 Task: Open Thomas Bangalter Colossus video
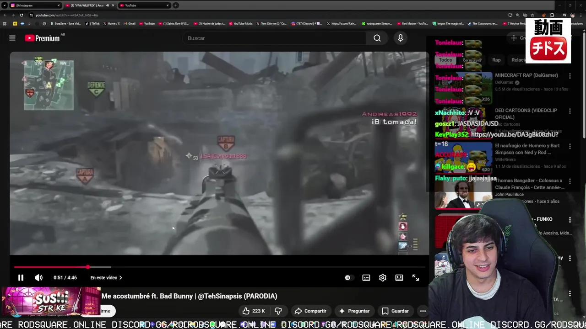click(530, 184)
